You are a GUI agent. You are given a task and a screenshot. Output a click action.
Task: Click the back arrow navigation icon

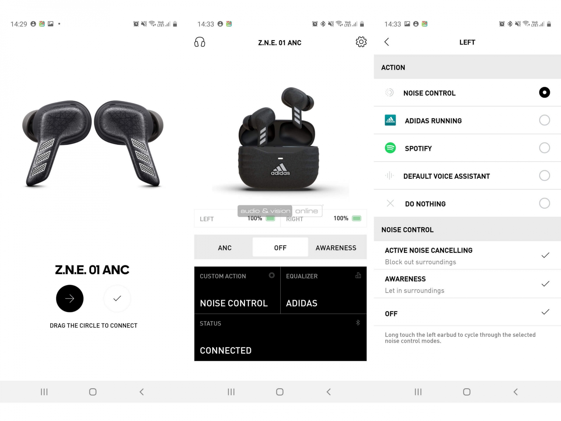[x=387, y=42]
